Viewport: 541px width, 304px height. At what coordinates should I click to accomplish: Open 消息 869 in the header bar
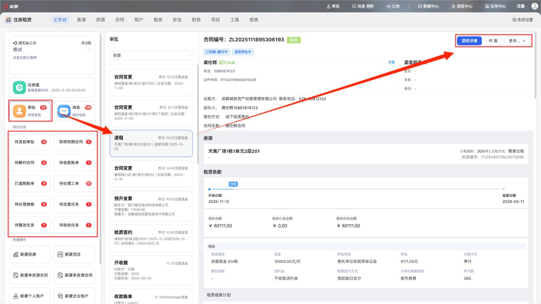[363, 6]
